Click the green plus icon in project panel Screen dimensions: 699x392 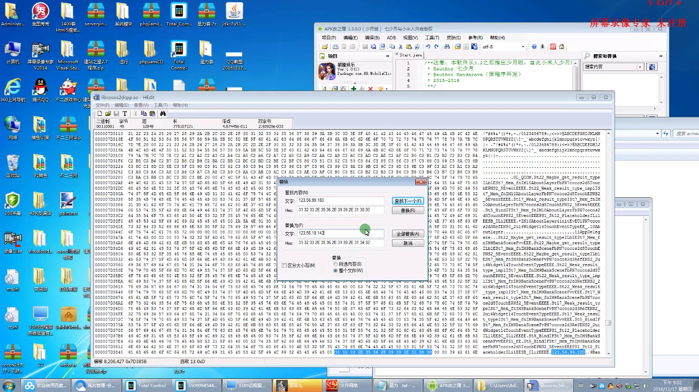[x=354, y=89]
